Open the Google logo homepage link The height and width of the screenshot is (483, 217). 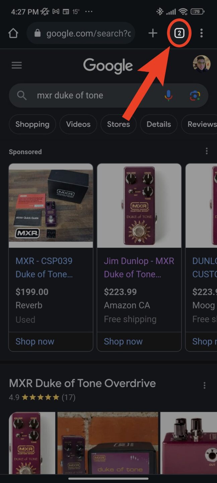pyautogui.click(x=108, y=66)
